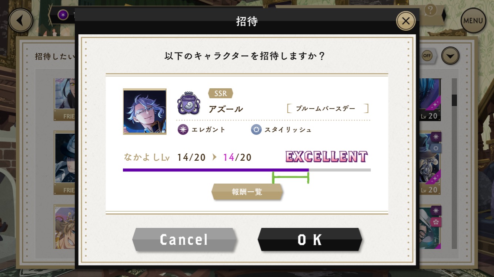Close the 招待 dialog with the X icon
494x277 pixels.
[x=406, y=21]
